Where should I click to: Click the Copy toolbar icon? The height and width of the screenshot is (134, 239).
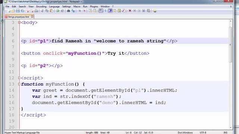[x=47, y=11]
